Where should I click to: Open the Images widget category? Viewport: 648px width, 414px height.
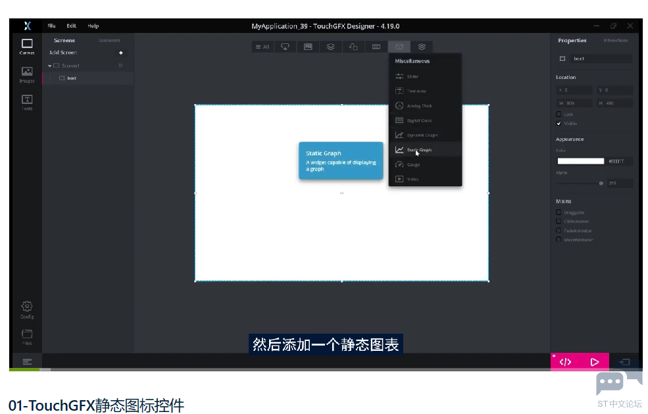click(308, 47)
